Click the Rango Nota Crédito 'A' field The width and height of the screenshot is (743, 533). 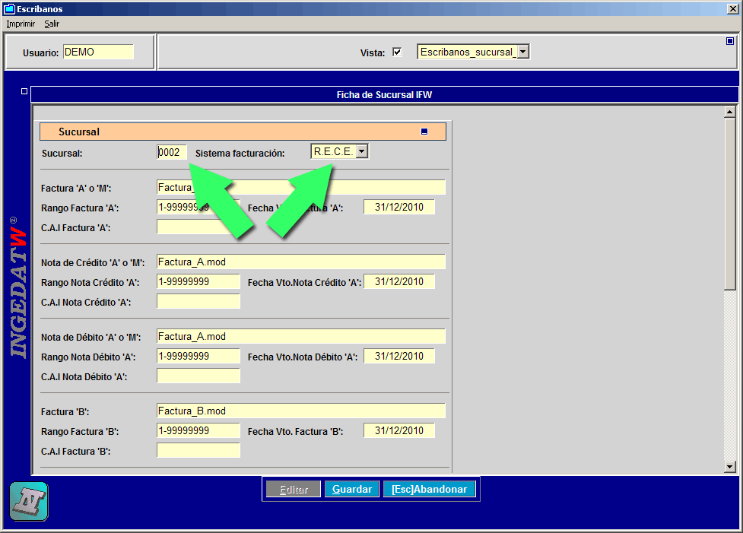(198, 281)
